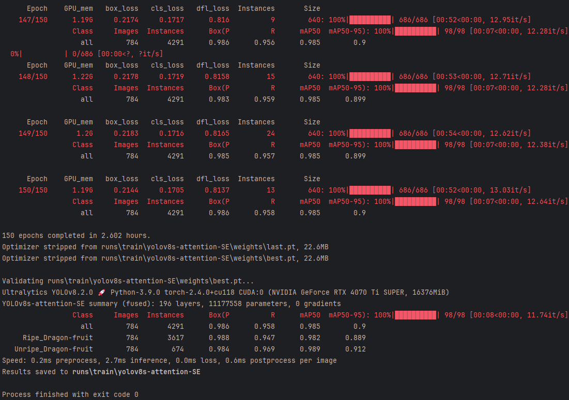Select box_loss value 0.2183

[126, 133]
